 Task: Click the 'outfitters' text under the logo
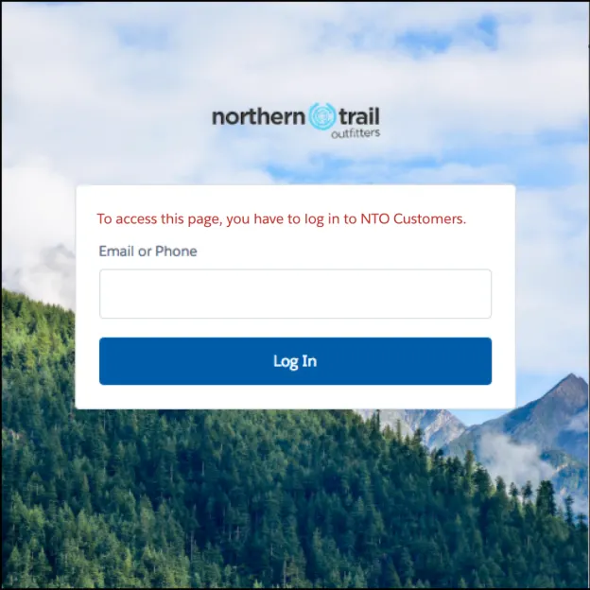pos(356,133)
